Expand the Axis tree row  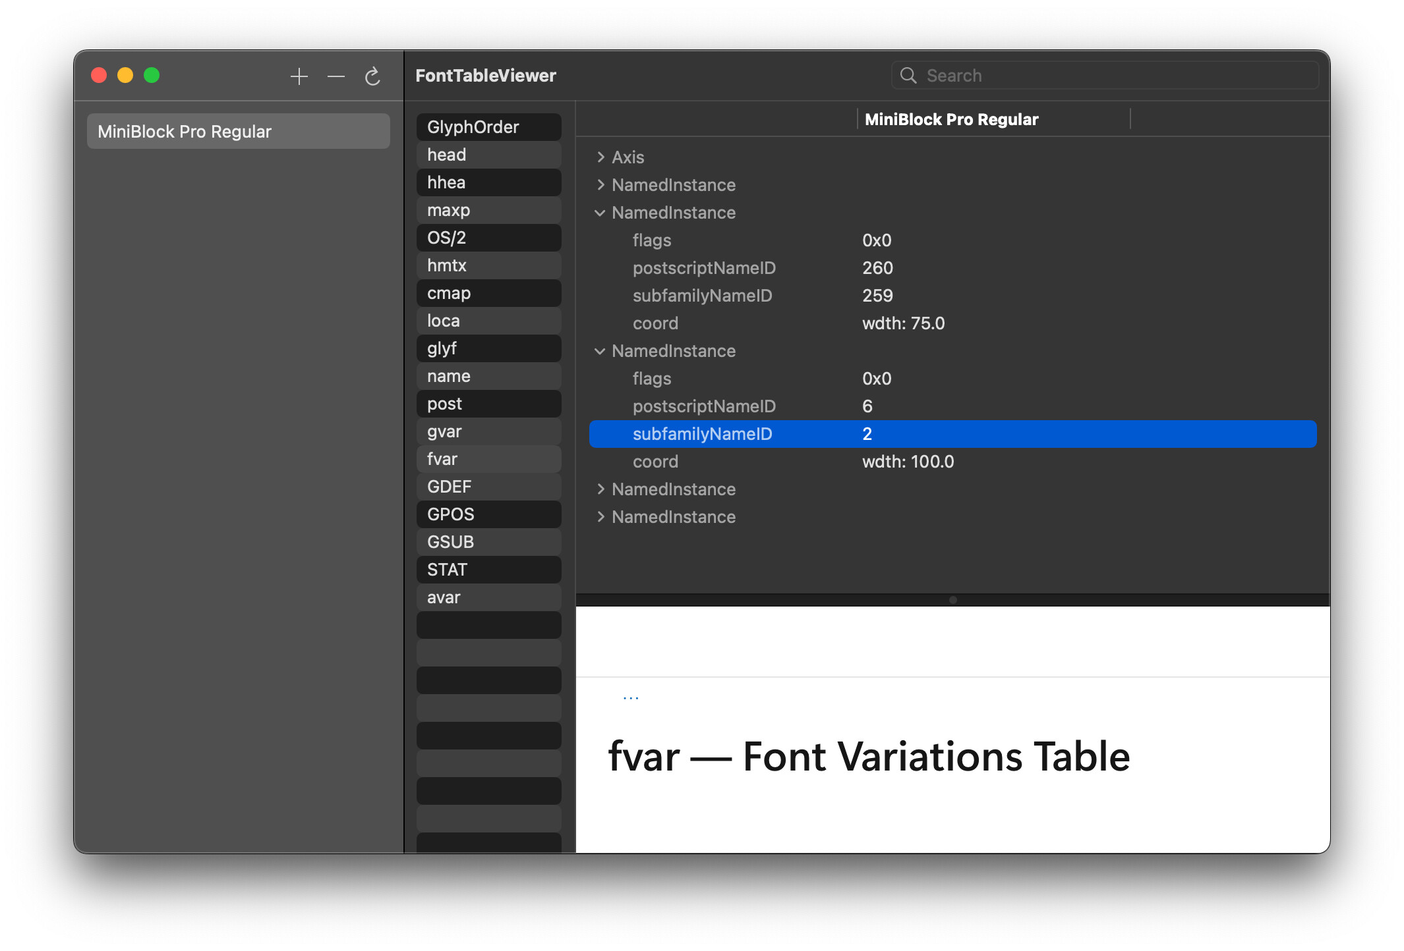[600, 157]
